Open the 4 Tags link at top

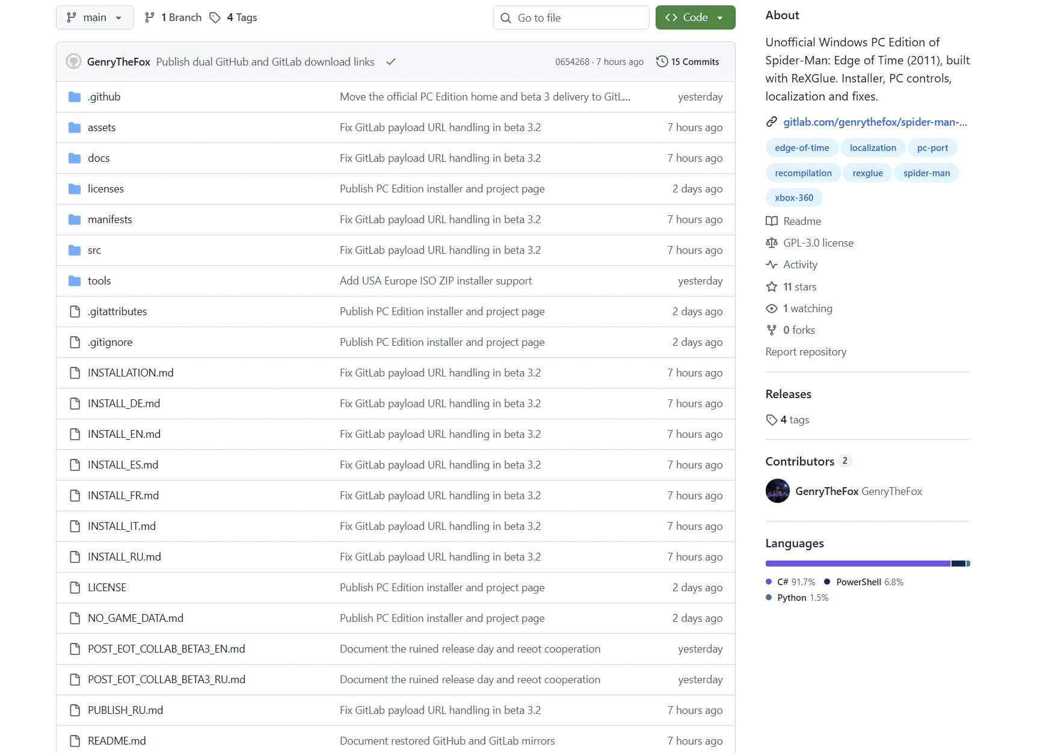[x=233, y=17]
